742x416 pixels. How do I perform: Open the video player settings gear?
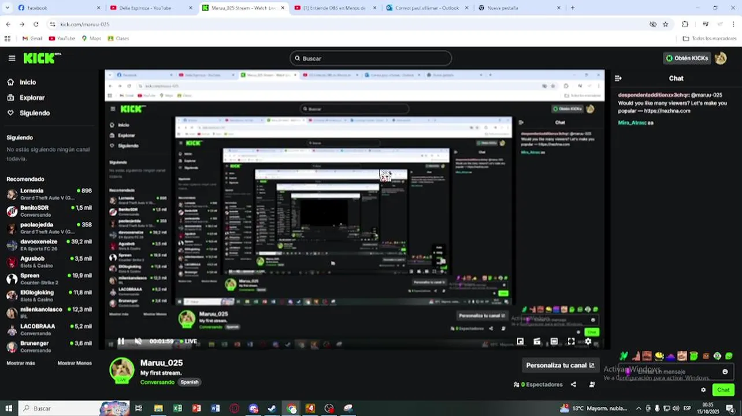(588, 341)
